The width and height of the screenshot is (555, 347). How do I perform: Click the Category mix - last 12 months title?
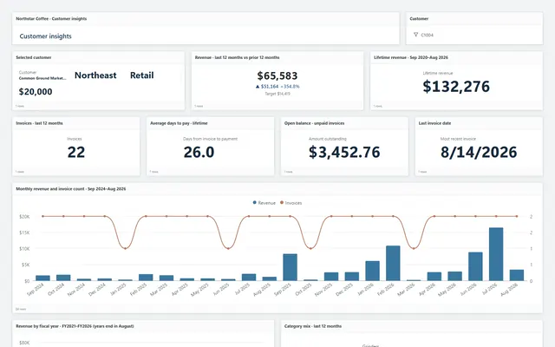tap(313, 326)
